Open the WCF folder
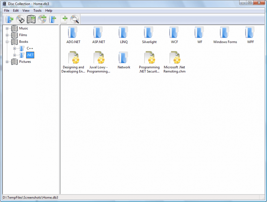Viewport: 267px width, 202px height. 174,33
